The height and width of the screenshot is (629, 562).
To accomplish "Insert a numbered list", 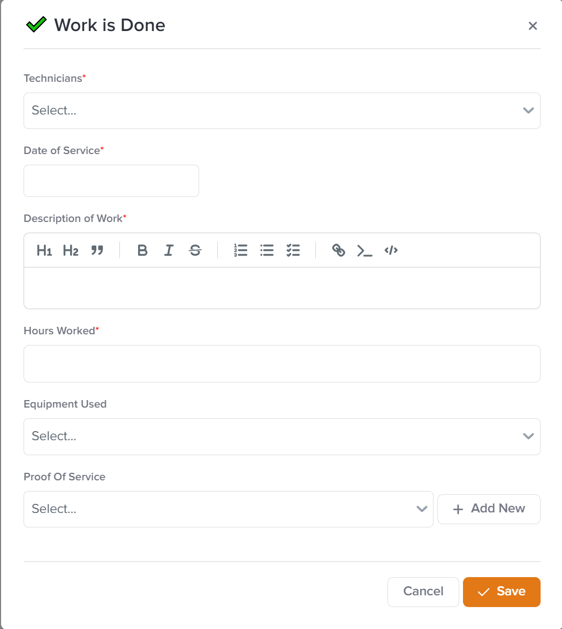I will (241, 250).
